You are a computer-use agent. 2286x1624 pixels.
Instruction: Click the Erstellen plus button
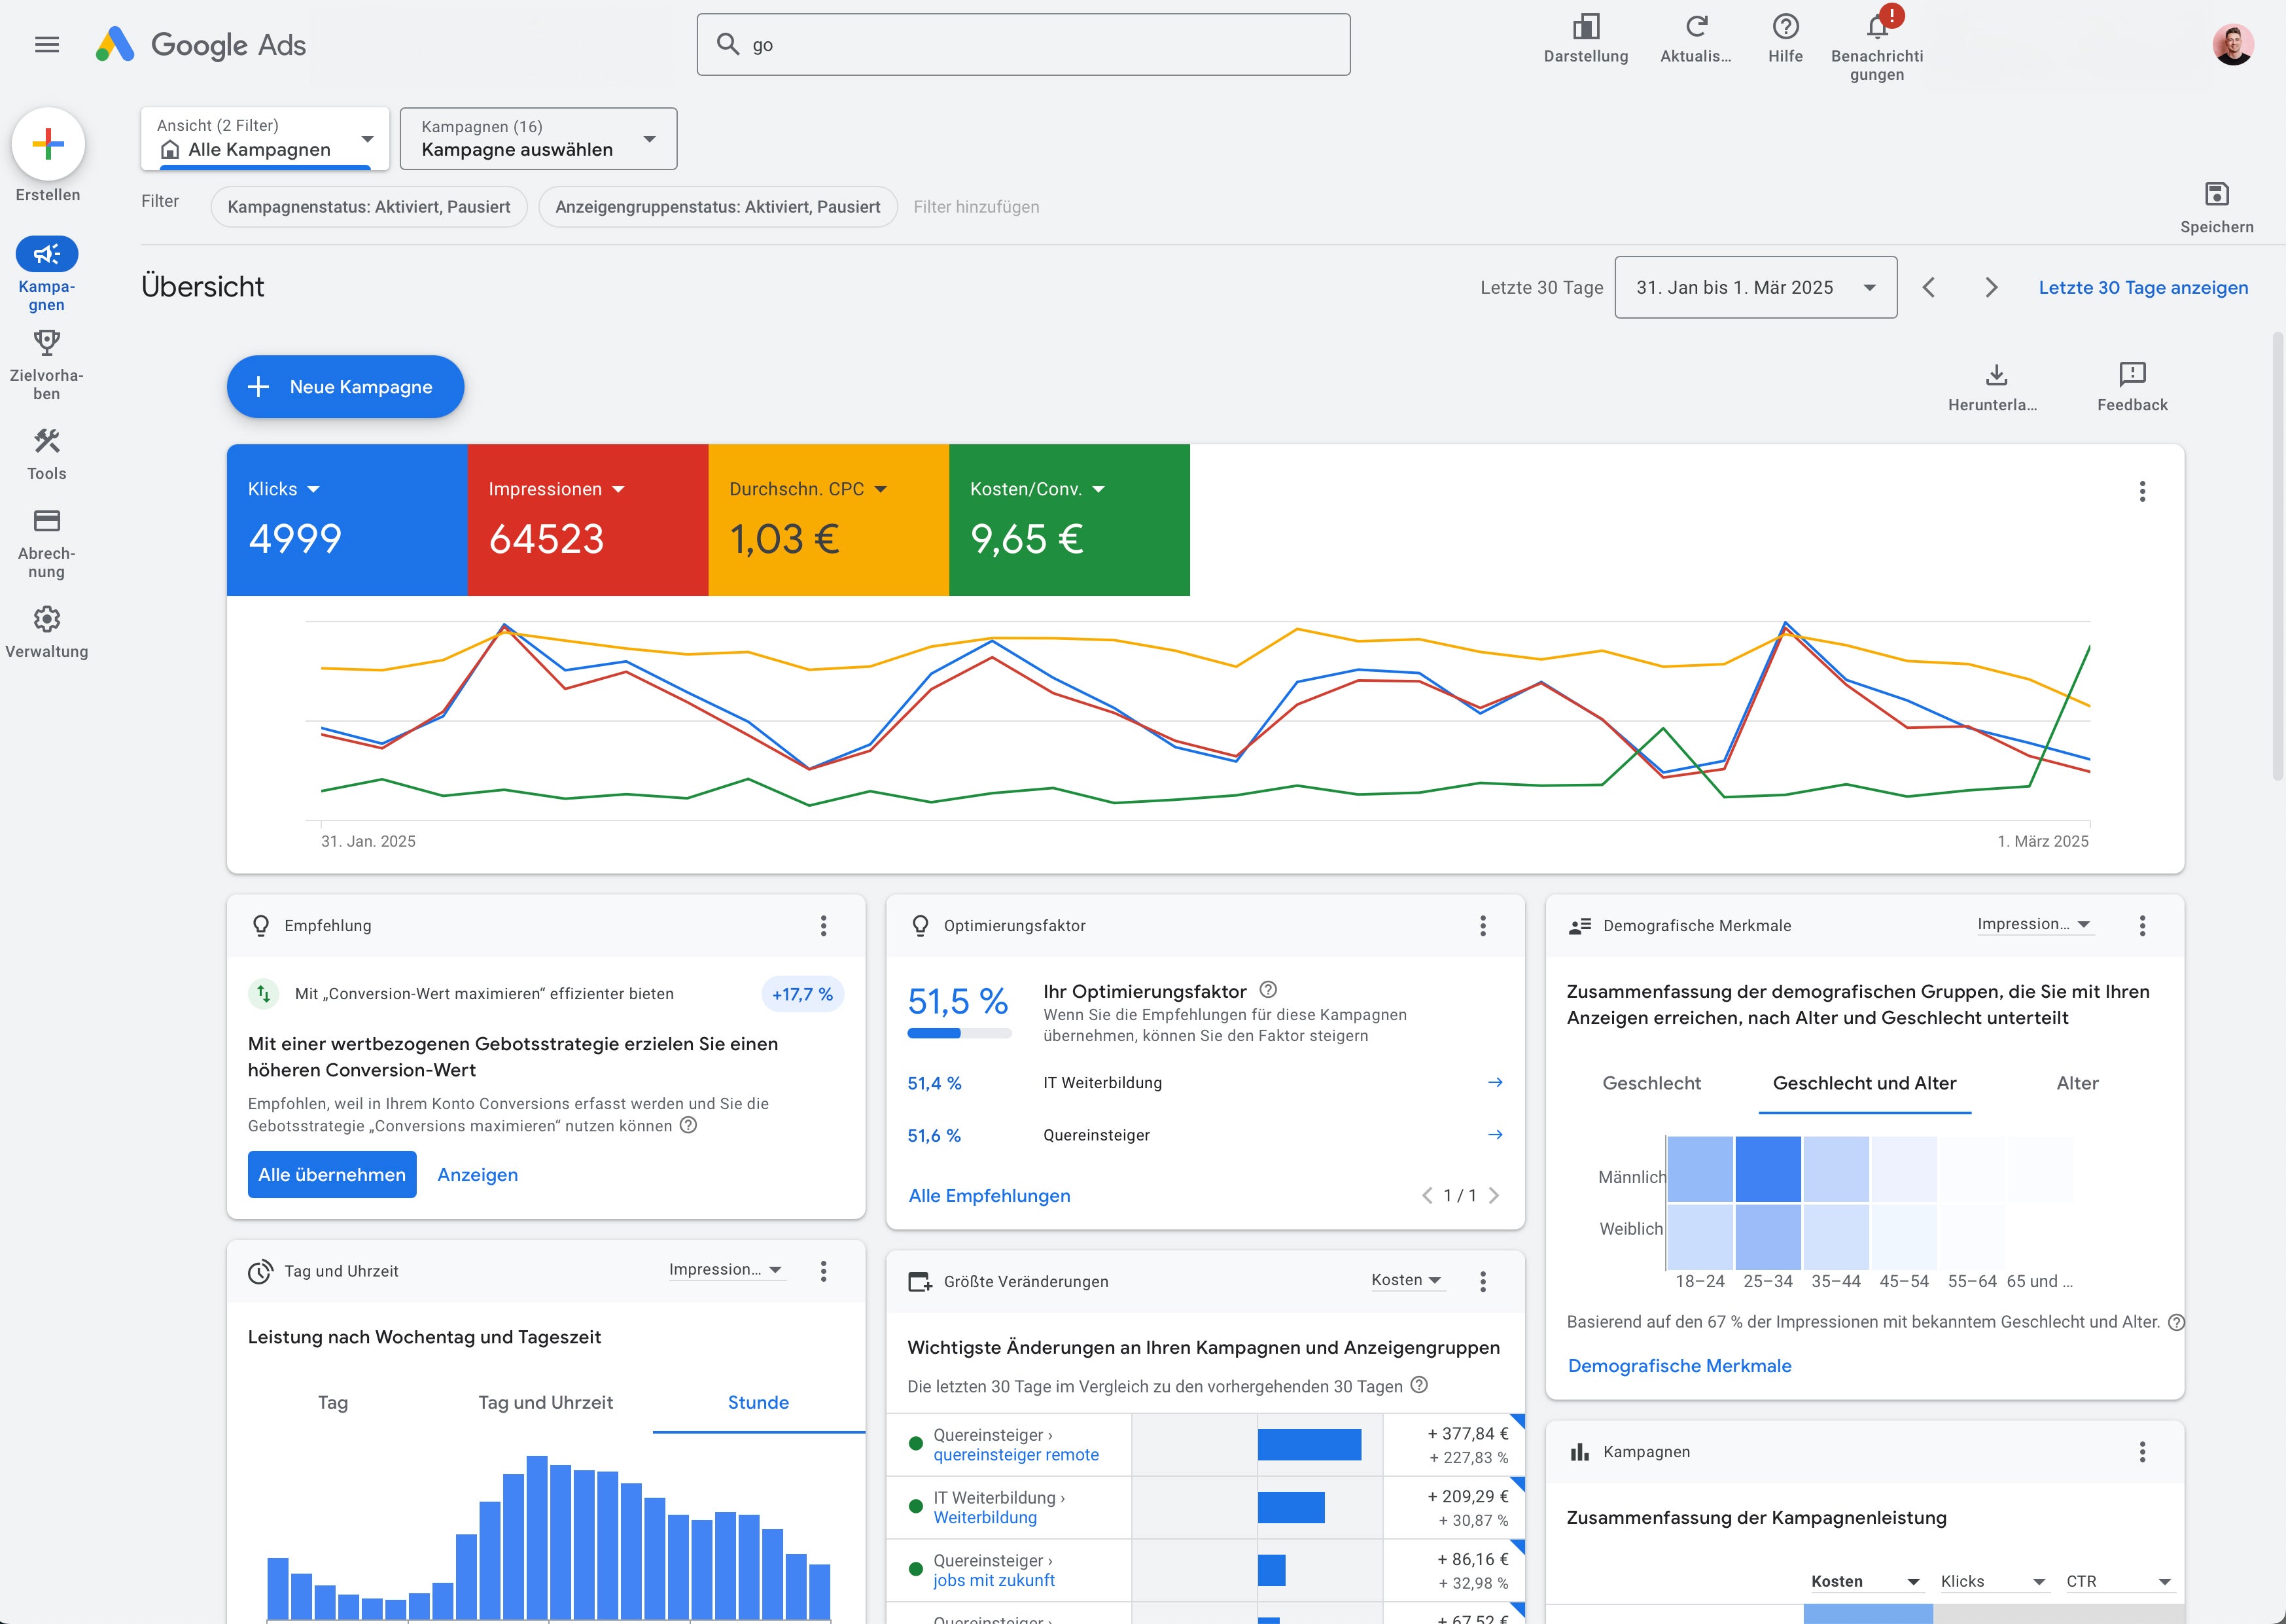point(48,144)
